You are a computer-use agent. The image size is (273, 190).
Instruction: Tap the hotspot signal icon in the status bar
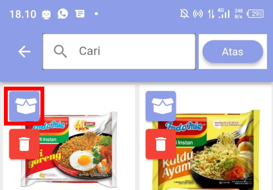[x=198, y=14]
